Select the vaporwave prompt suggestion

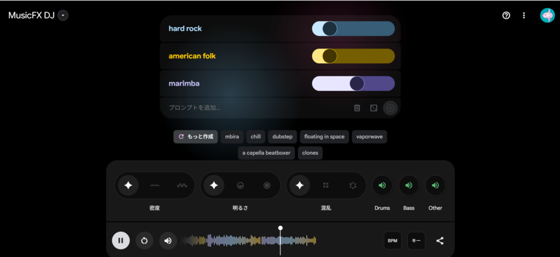(369, 136)
